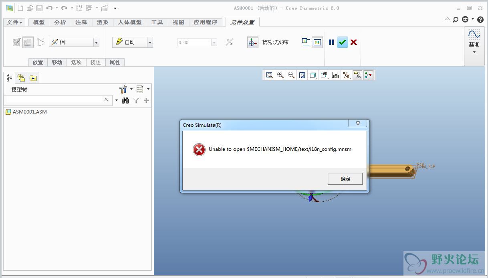Open model tree settings tools icon
The width and height of the screenshot is (488, 278).
(123, 89)
